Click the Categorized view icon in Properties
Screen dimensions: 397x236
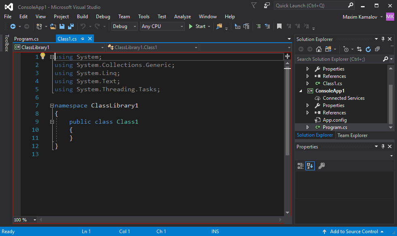pyautogui.click(x=301, y=166)
